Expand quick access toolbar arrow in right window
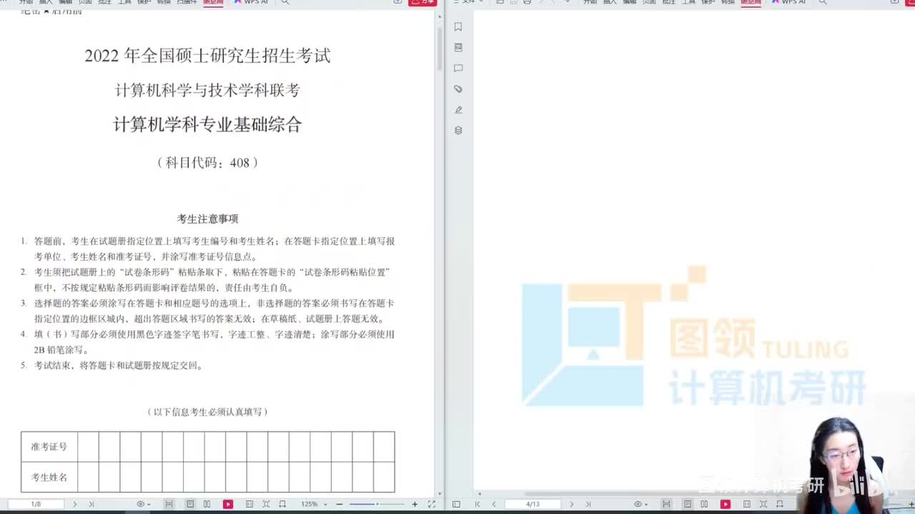The height and width of the screenshot is (514, 915). coord(568,2)
